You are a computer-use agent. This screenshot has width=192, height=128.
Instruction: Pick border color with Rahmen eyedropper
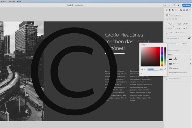pos(190,64)
